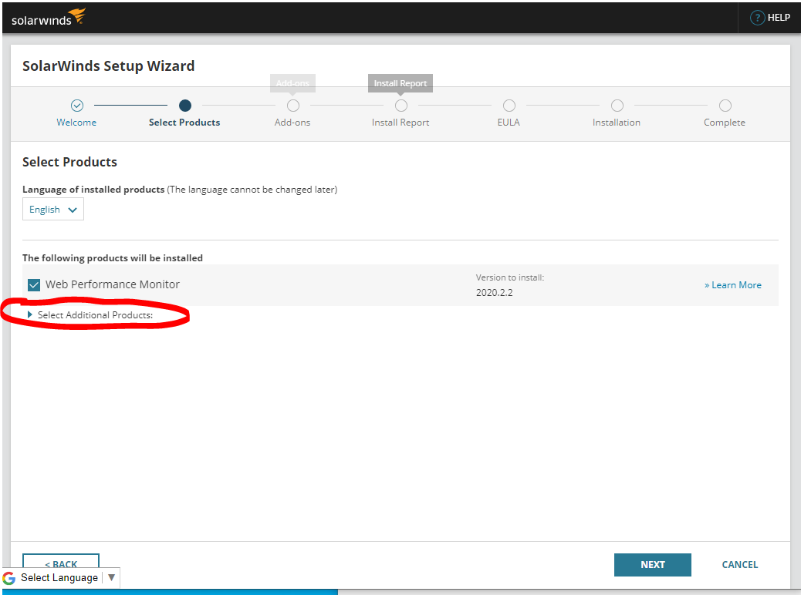Viewport: 801px width, 595px height.
Task: Click the Select Products step circle
Action: pyautogui.click(x=185, y=106)
